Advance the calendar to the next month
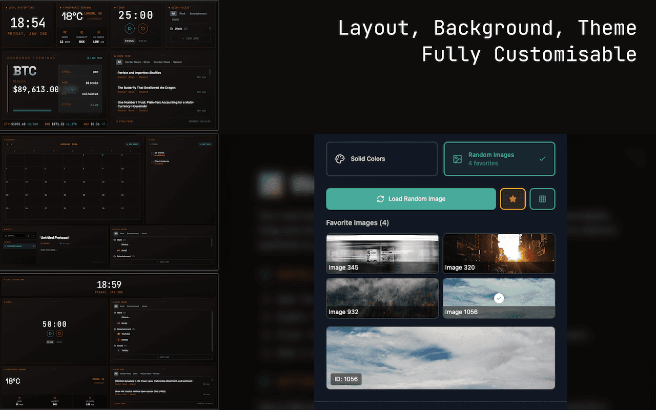 11,145
